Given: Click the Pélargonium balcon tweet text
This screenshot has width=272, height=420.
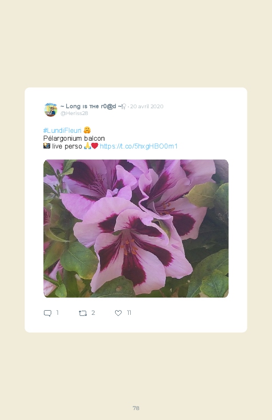Looking at the screenshot, I should point(74,138).
